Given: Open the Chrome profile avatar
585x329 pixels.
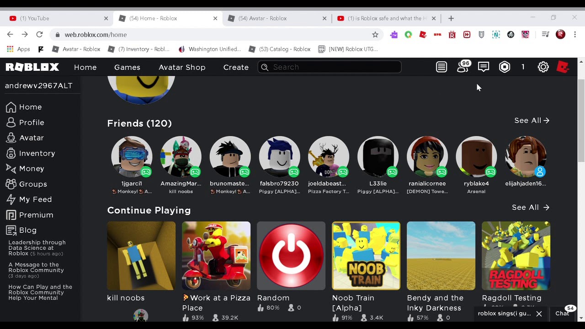Looking at the screenshot, I should tap(560, 35).
